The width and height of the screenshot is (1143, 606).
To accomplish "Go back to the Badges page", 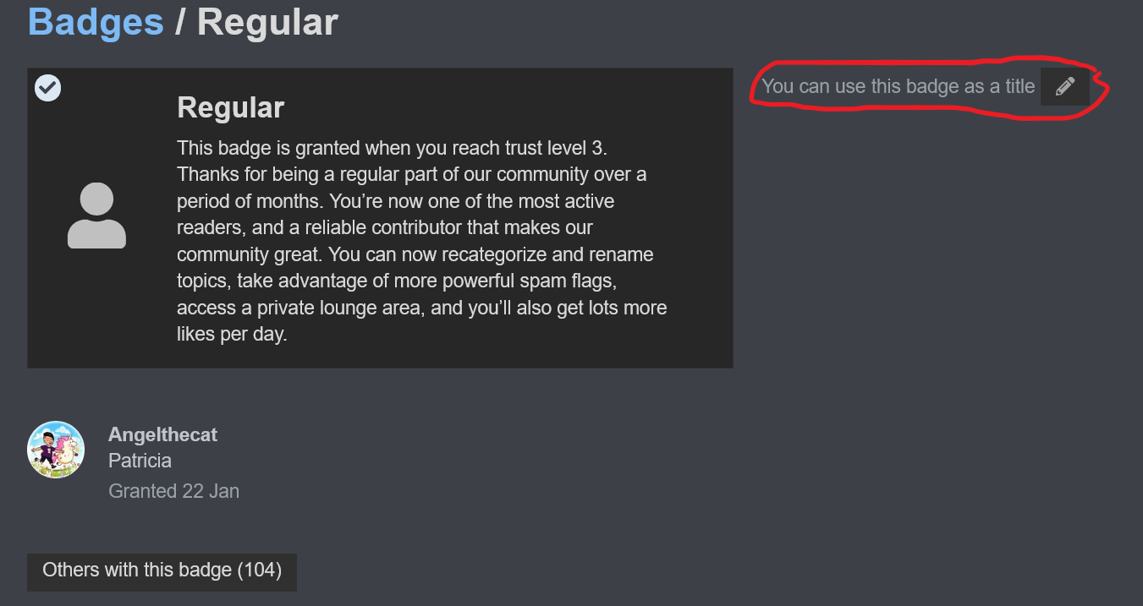I will (x=96, y=22).
